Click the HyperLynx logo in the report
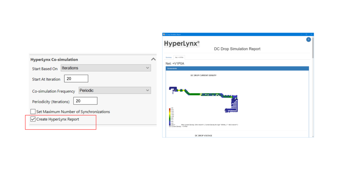 pyautogui.click(x=182, y=44)
